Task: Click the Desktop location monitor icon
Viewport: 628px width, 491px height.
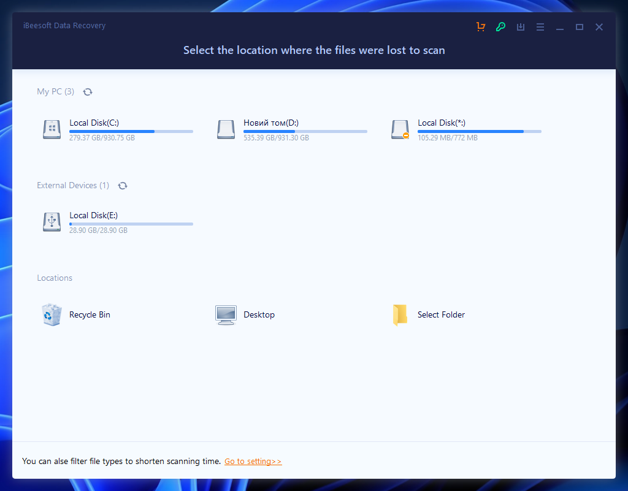Action: click(226, 314)
